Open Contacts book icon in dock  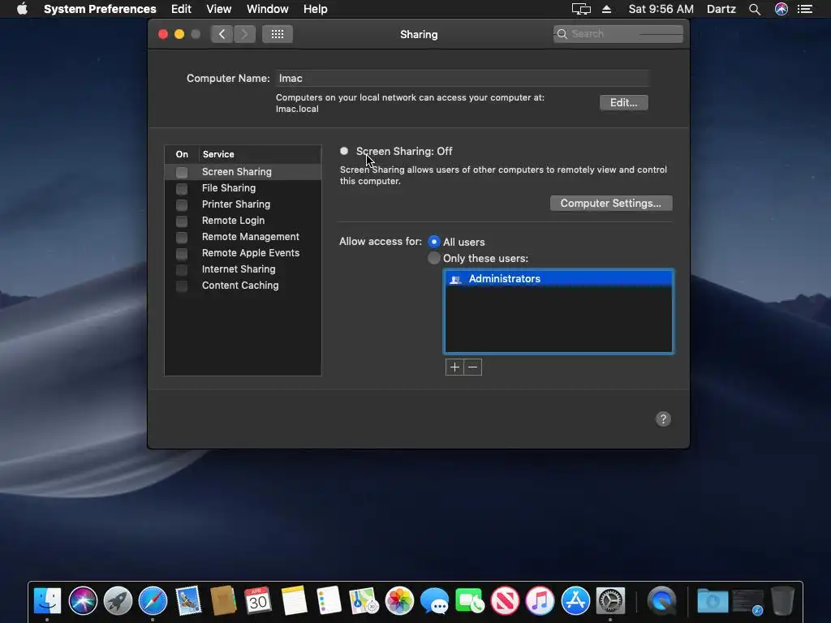[x=223, y=601]
